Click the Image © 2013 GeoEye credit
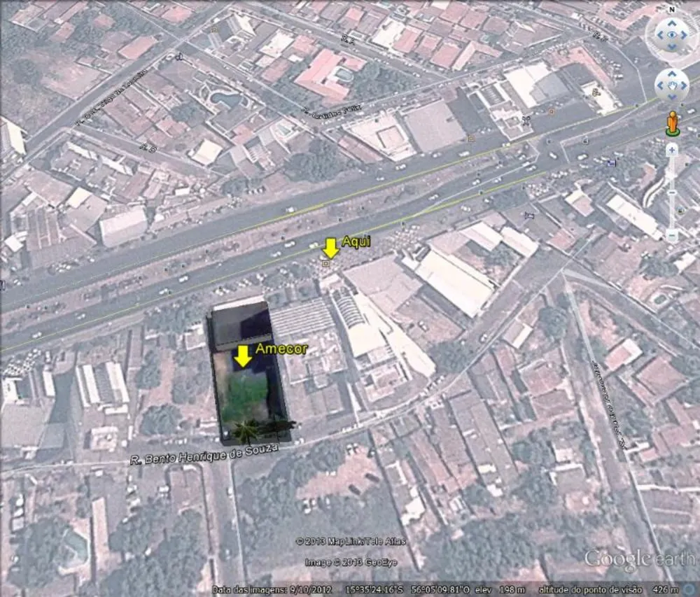 coord(351,563)
